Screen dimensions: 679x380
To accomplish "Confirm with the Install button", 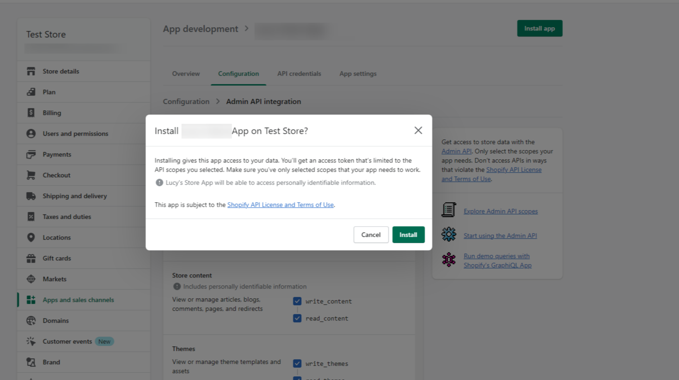I will [409, 235].
